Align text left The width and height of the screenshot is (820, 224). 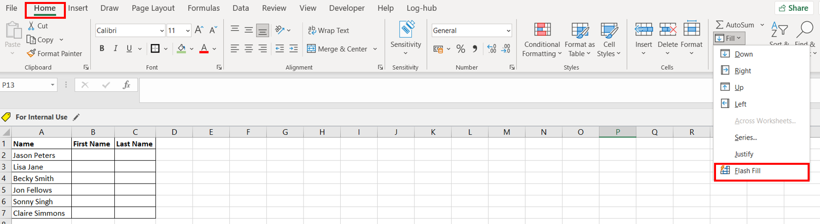click(x=235, y=48)
